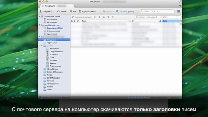Screen dimensions: 208x117
Task: Toggle Быстрый фильтр in main toolbar
Action: point(125,12)
